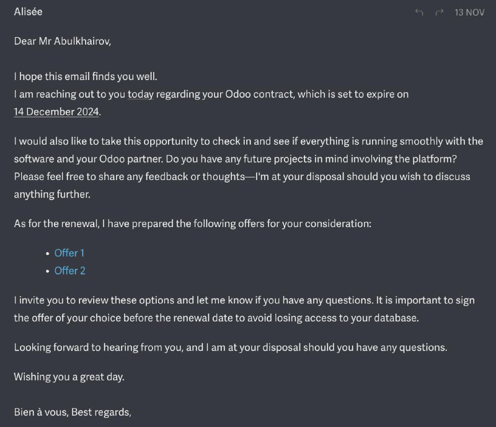This screenshot has height=427, width=496.
Task: Click the Wishing you a great day line
Action: 69,377
